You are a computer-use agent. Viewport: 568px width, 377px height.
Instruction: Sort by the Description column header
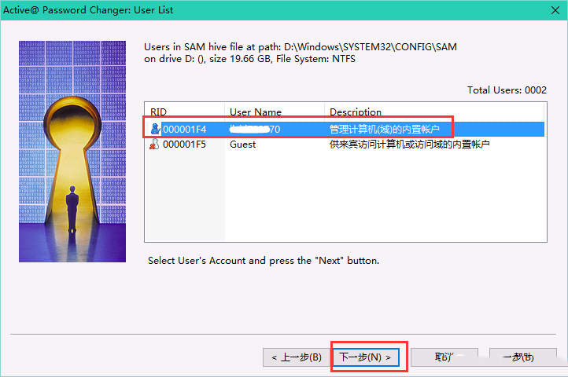coord(434,112)
